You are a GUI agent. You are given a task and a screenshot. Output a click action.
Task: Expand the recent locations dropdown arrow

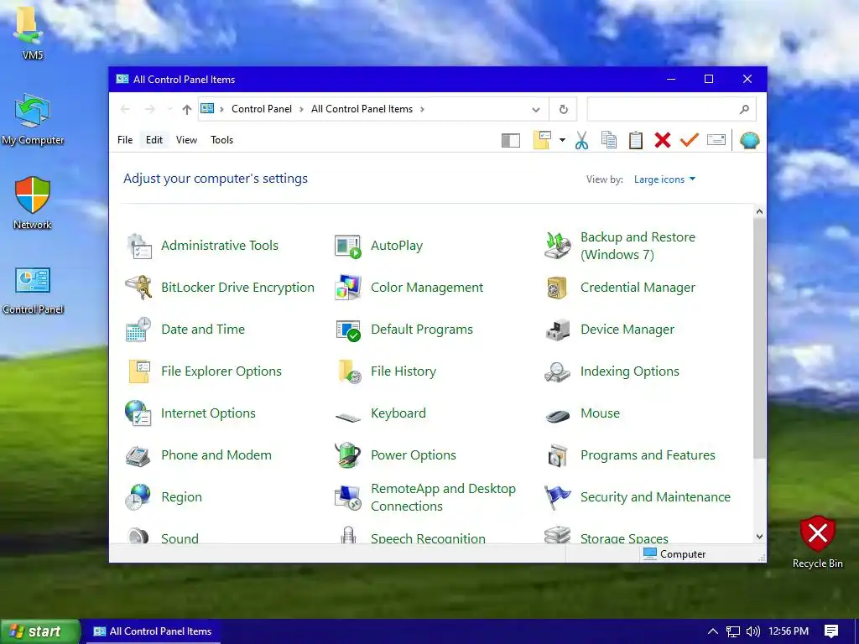tap(169, 109)
